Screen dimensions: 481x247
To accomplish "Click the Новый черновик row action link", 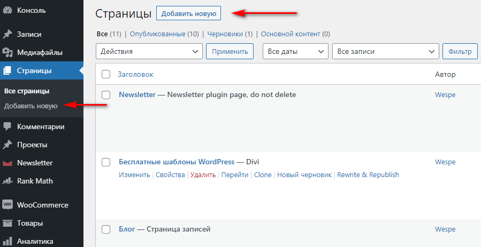I will click(x=304, y=175).
